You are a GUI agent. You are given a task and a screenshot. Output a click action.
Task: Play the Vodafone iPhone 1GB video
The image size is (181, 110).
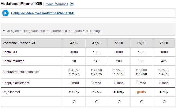coord(5,13)
